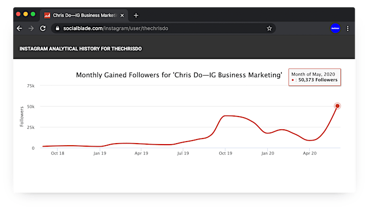Click the lock icon for site info
Image resolution: width=368 pixels, height=207 pixels.
[57, 29]
